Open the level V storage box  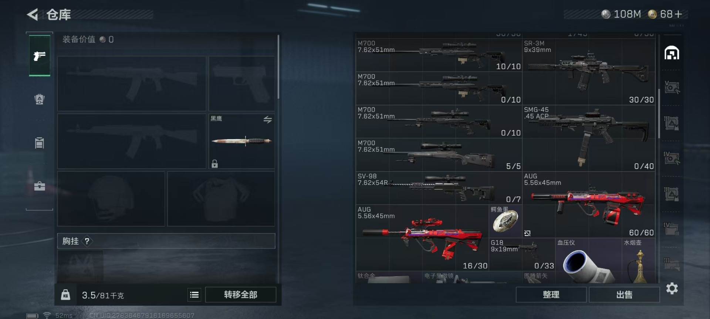click(672, 87)
